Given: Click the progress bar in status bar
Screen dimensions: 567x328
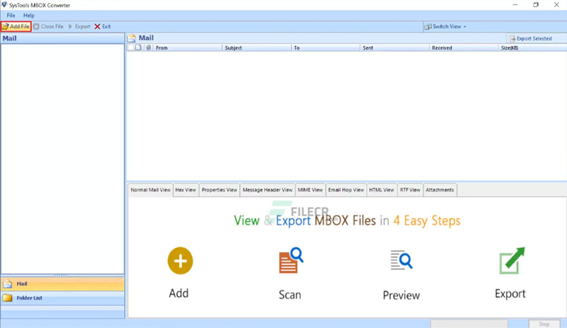Looking at the screenshot, I should coord(469,324).
